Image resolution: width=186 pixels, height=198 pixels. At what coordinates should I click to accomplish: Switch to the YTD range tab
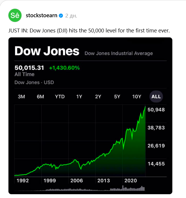[60, 97]
